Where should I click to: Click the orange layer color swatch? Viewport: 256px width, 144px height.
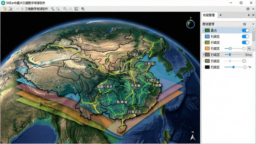[x=207, y=48]
